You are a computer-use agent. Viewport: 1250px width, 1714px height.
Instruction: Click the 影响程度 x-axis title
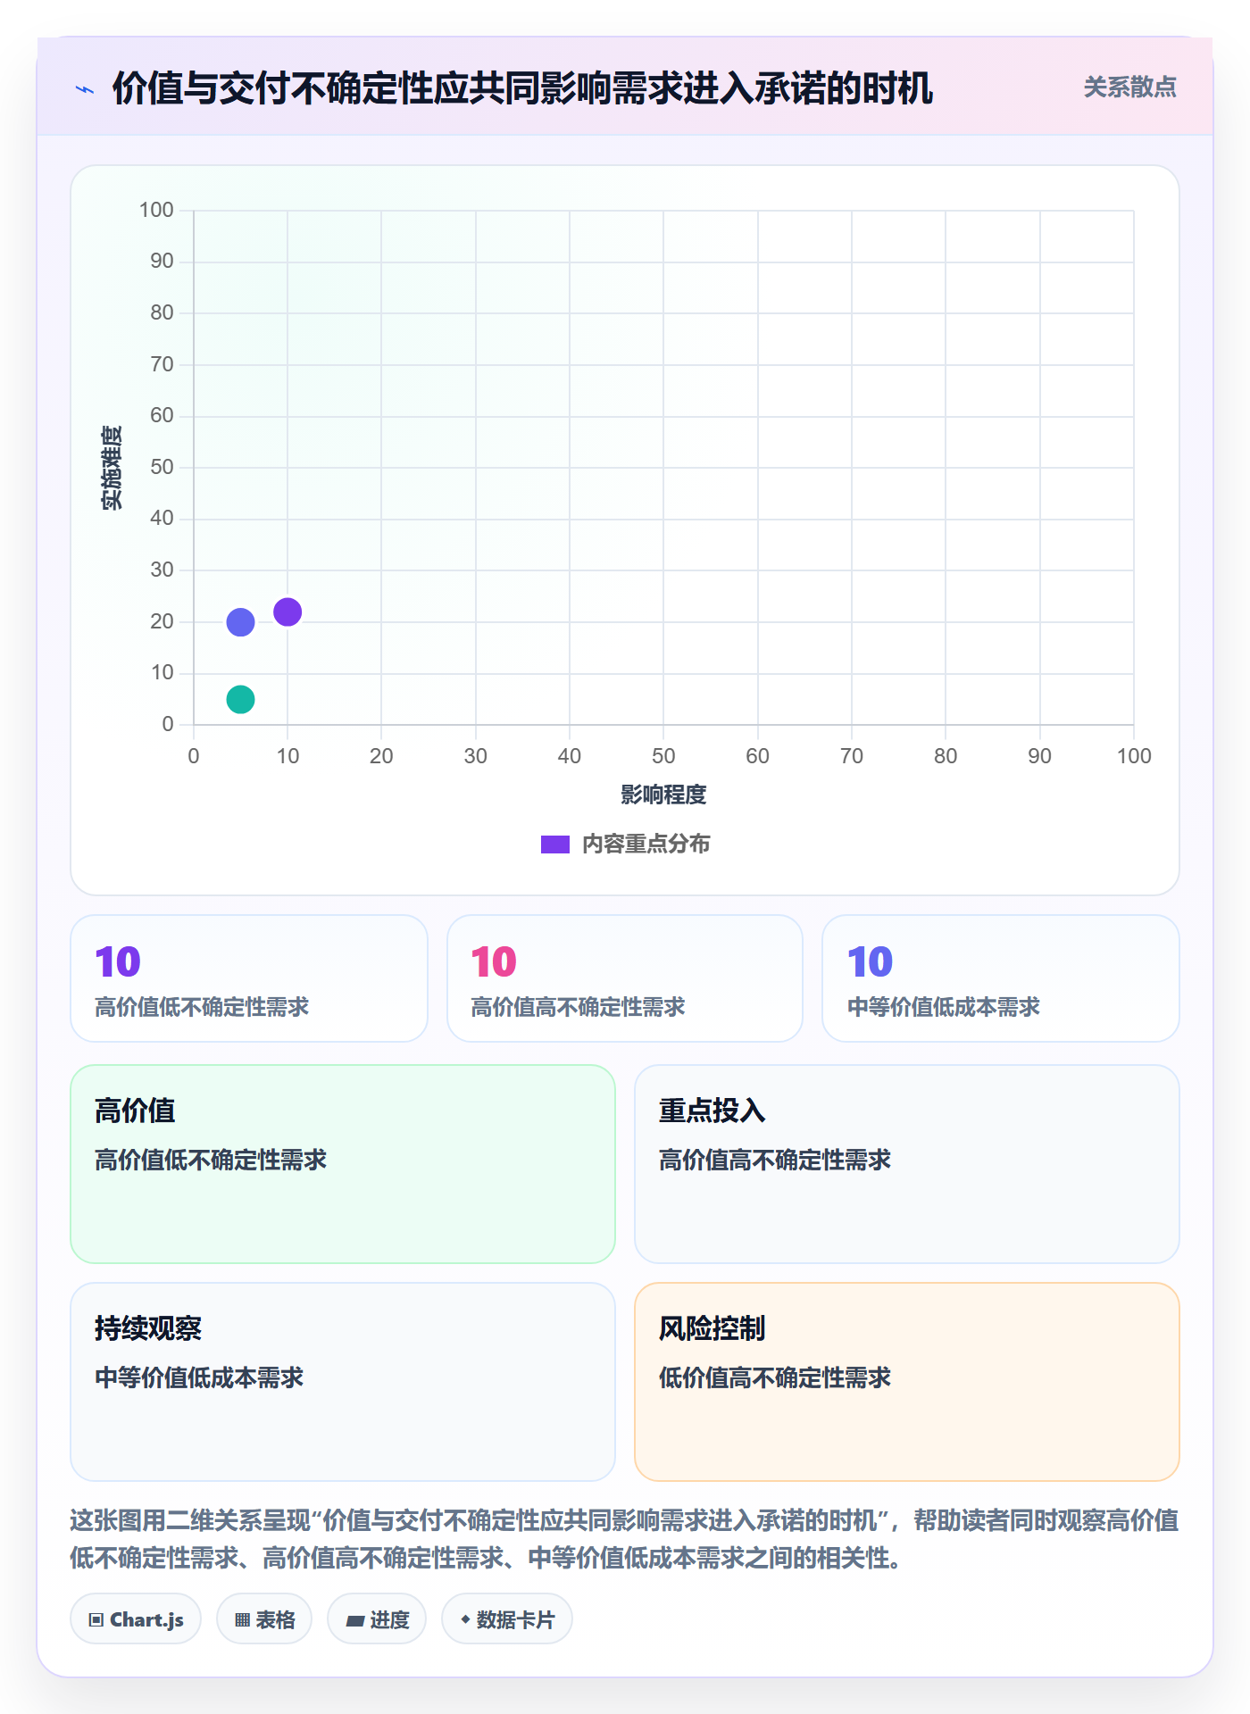[x=663, y=795]
